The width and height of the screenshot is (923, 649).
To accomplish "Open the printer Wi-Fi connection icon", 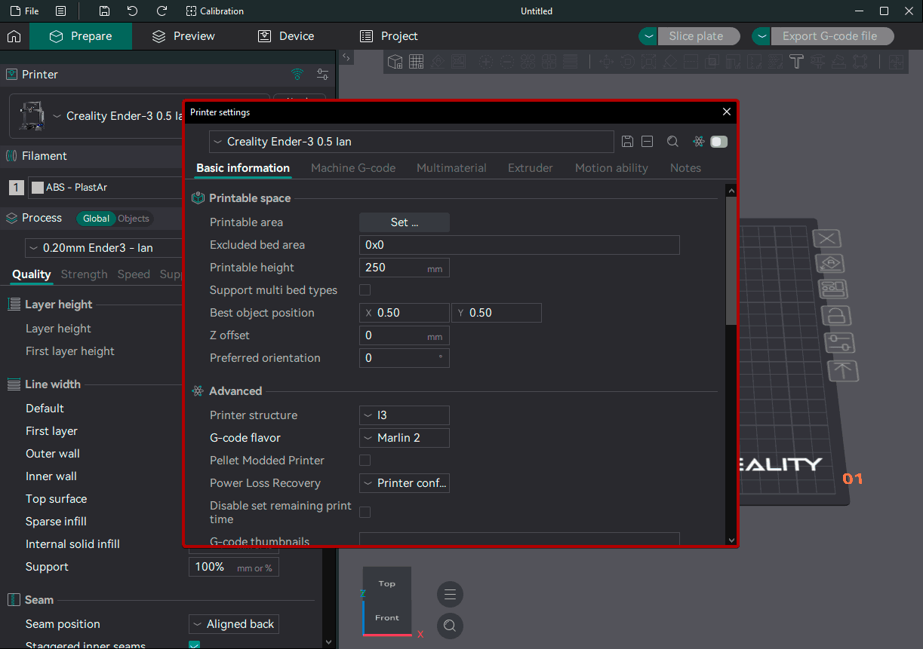I will point(297,75).
